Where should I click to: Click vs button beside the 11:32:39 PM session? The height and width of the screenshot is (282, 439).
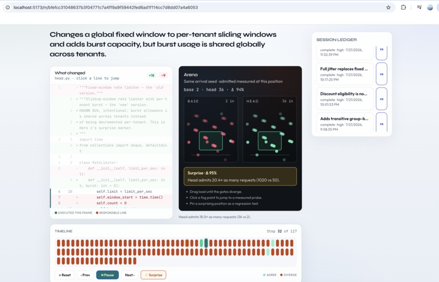click(x=381, y=53)
